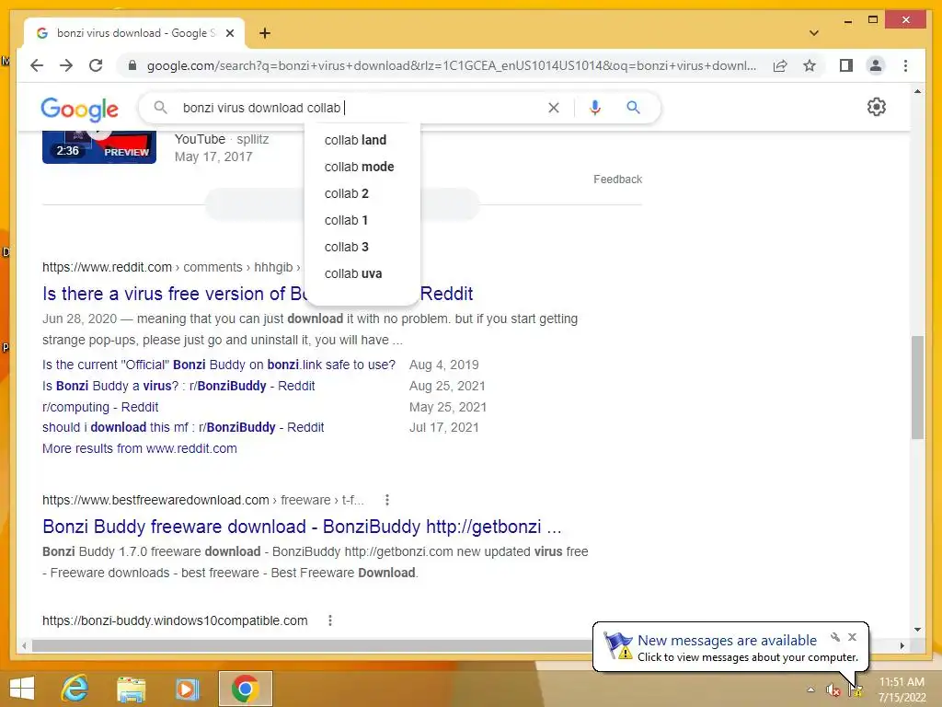Open options for bonzi-buddy.windows10compatible.com result
Screen dimensions: 942x707
(330, 620)
